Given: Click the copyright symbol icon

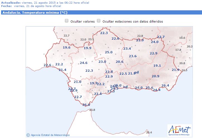Looking at the screenshot, I should point(28,135).
